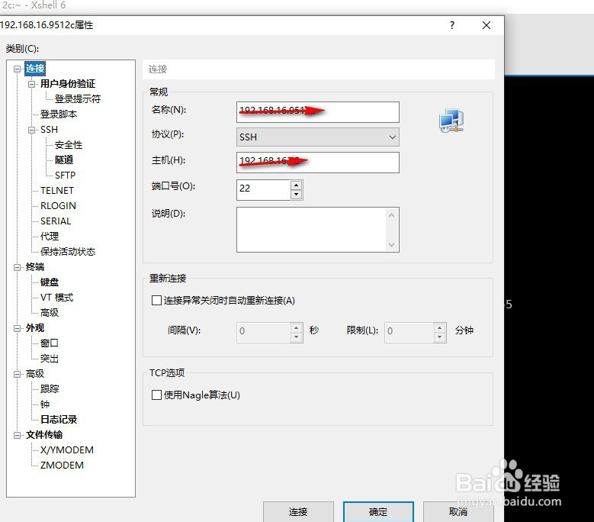Decrease the port number with down arrow
Screen dimensions: 594x522
point(297,195)
